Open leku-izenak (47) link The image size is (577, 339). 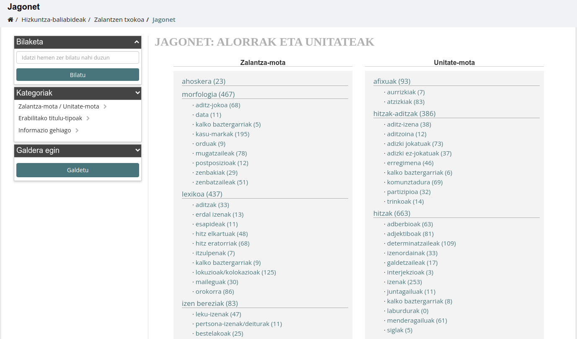[x=218, y=314]
